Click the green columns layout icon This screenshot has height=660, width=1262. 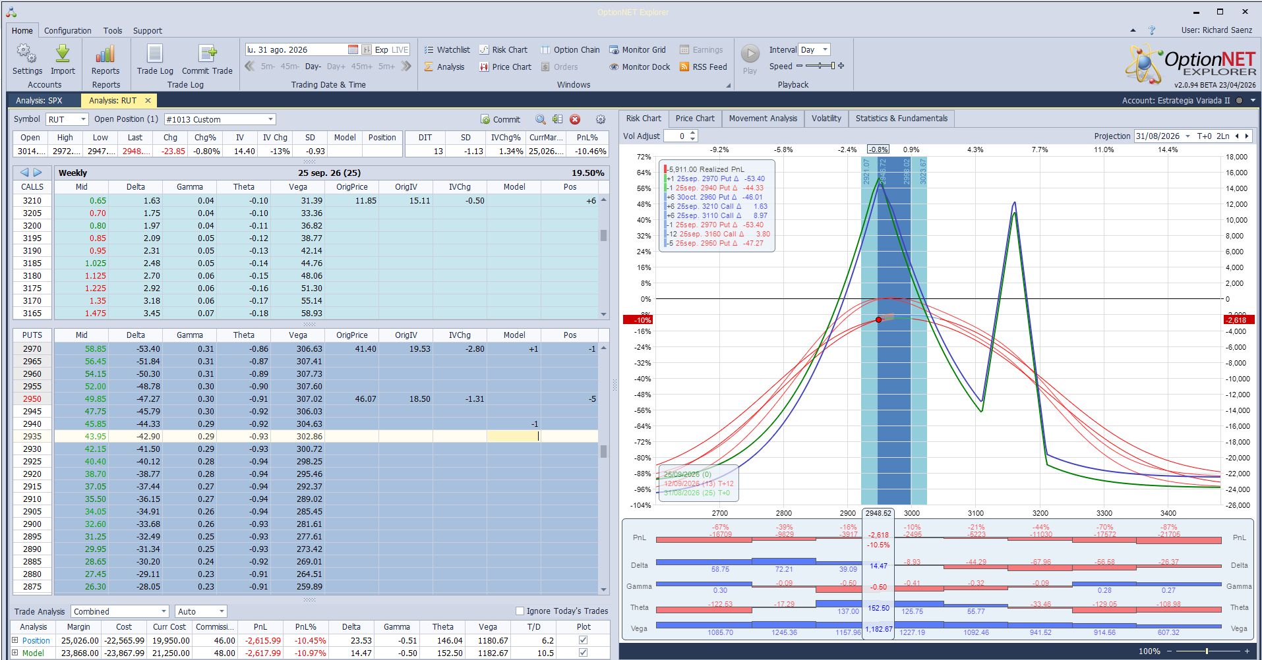coord(558,119)
